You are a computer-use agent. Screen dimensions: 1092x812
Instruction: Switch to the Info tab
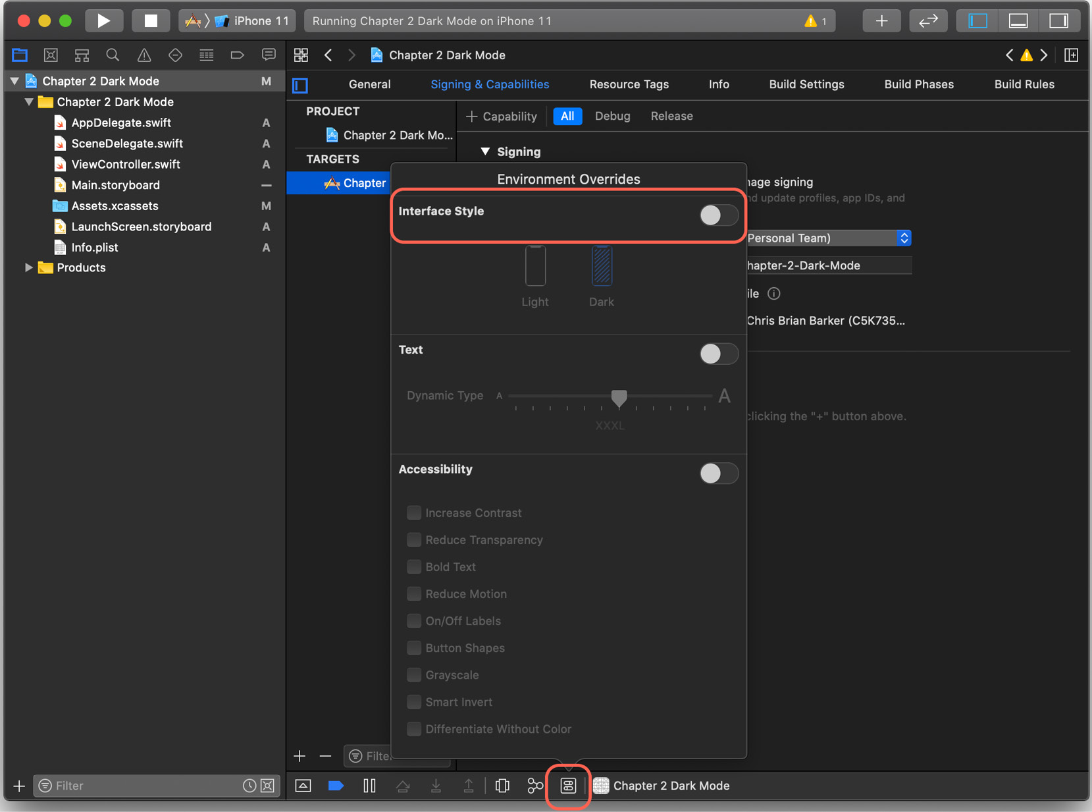click(719, 84)
